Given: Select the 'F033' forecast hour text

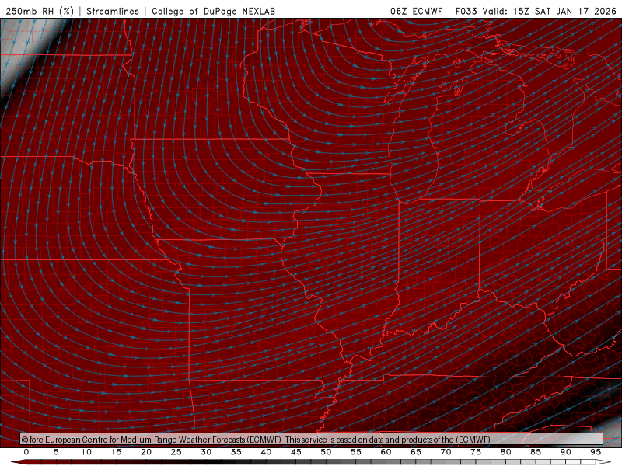Looking at the screenshot, I should tap(466, 11).
